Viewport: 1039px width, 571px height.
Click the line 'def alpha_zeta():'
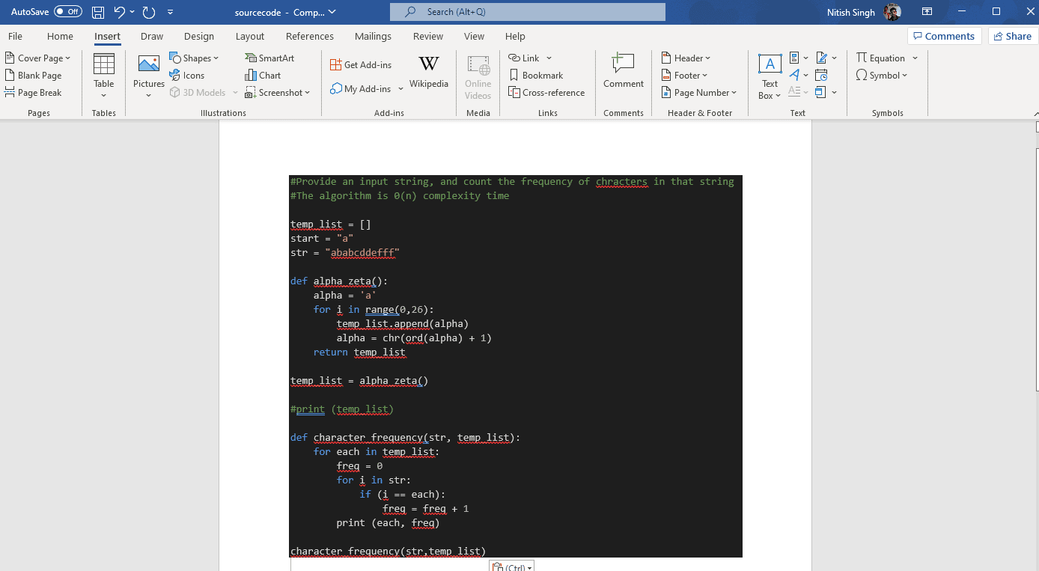pos(339,281)
